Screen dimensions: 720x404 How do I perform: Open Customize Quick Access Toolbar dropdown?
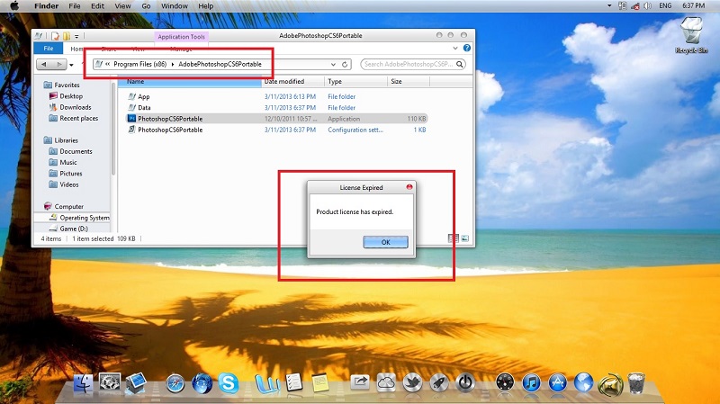click(x=76, y=36)
